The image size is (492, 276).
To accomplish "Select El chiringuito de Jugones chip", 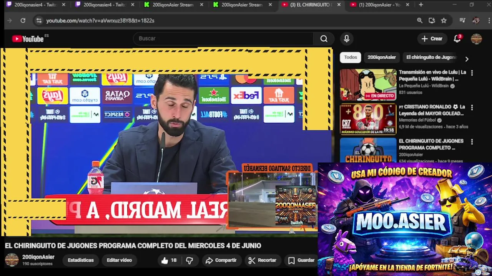I will (x=430, y=58).
